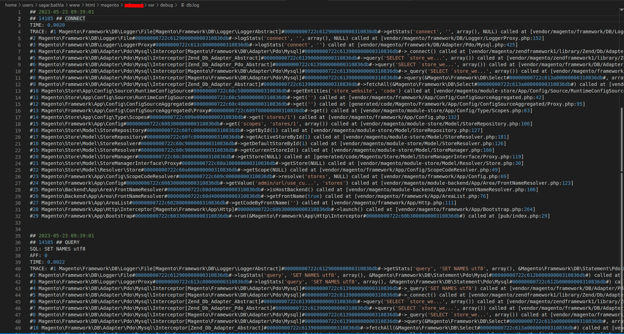
Task: Click the 'launch()' call on line 31
Action: (x=351, y=209)
